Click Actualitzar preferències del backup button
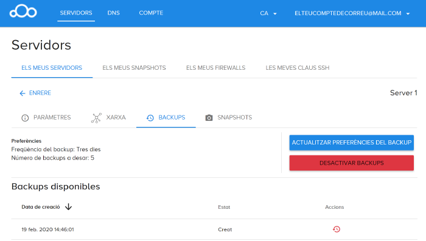 (352, 143)
